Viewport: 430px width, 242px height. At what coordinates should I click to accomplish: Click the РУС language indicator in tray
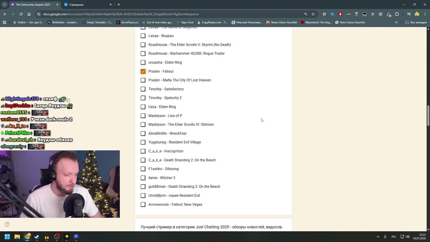(x=394, y=237)
